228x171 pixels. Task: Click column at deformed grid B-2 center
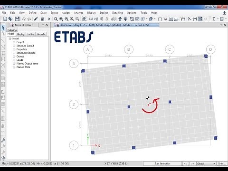pyautogui.click(x=129, y=107)
